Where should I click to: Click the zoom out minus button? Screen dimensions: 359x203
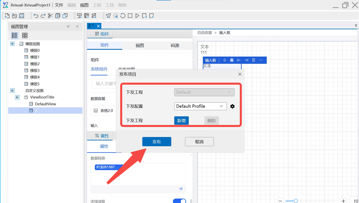point(280,201)
